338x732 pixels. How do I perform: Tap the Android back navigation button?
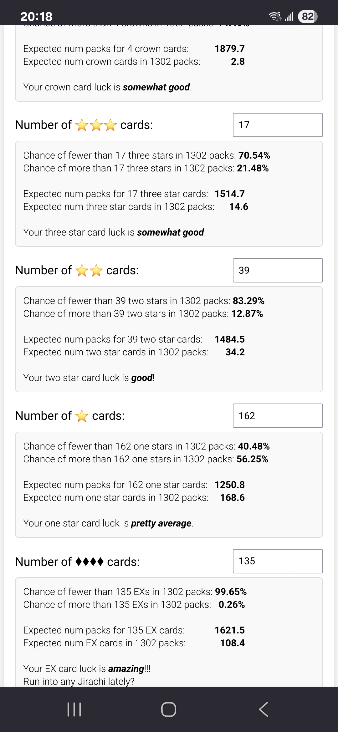coord(264,709)
